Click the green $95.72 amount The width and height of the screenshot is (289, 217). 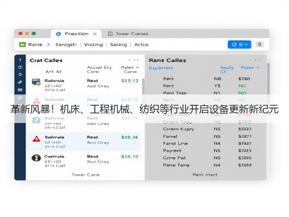point(130,81)
